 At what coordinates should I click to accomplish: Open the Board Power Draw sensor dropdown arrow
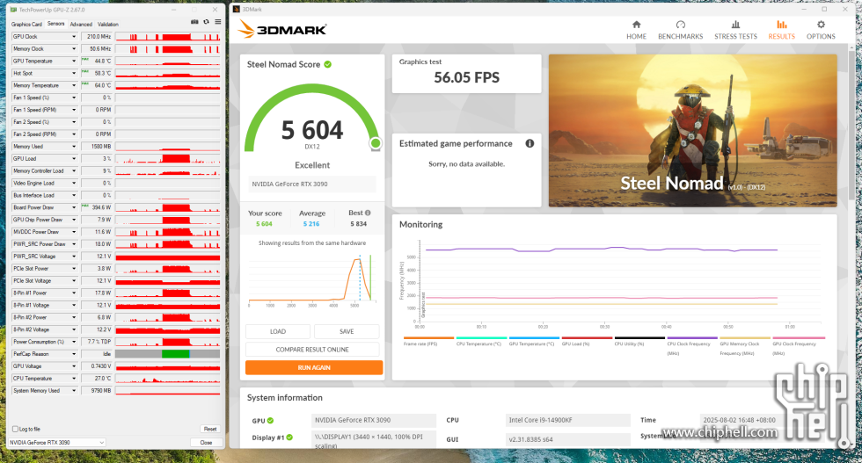(x=74, y=207)
